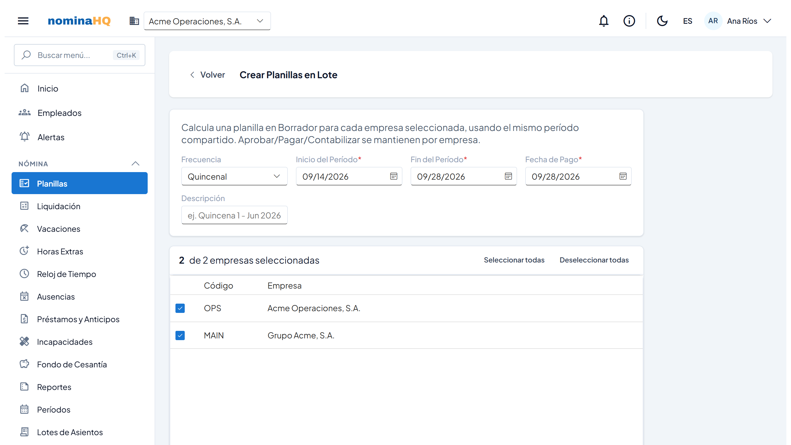The width and height of the screenshot is (791, 445).
Task: Open Períodos menu item
Action: (x=80, y=409)
